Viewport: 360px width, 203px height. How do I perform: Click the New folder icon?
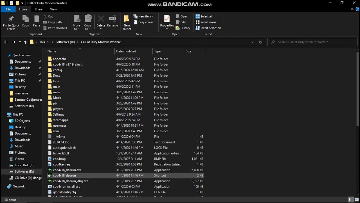127,19
